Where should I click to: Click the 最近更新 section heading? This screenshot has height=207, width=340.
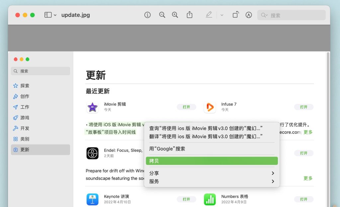[98, 91]
